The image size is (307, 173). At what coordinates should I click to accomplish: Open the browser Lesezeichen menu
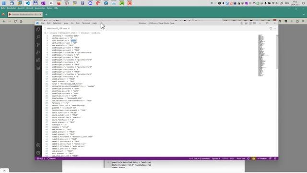coord(40,8)
